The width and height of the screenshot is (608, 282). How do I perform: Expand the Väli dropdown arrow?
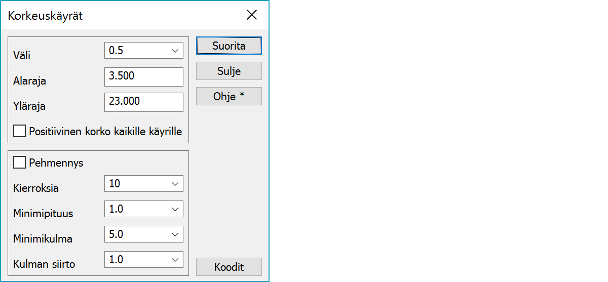pyautogui.click(x=175, y=51)
